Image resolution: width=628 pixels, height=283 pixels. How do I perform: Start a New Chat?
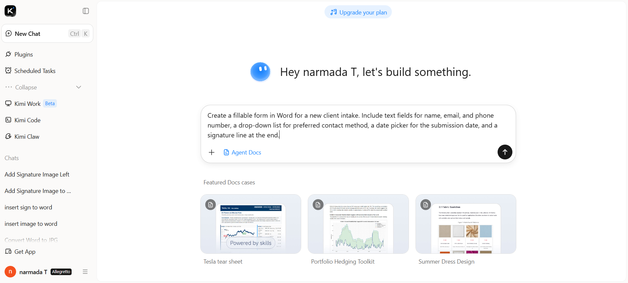pyautogui.click(x=47, y=34)
